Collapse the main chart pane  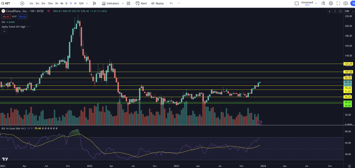[335, 11]
